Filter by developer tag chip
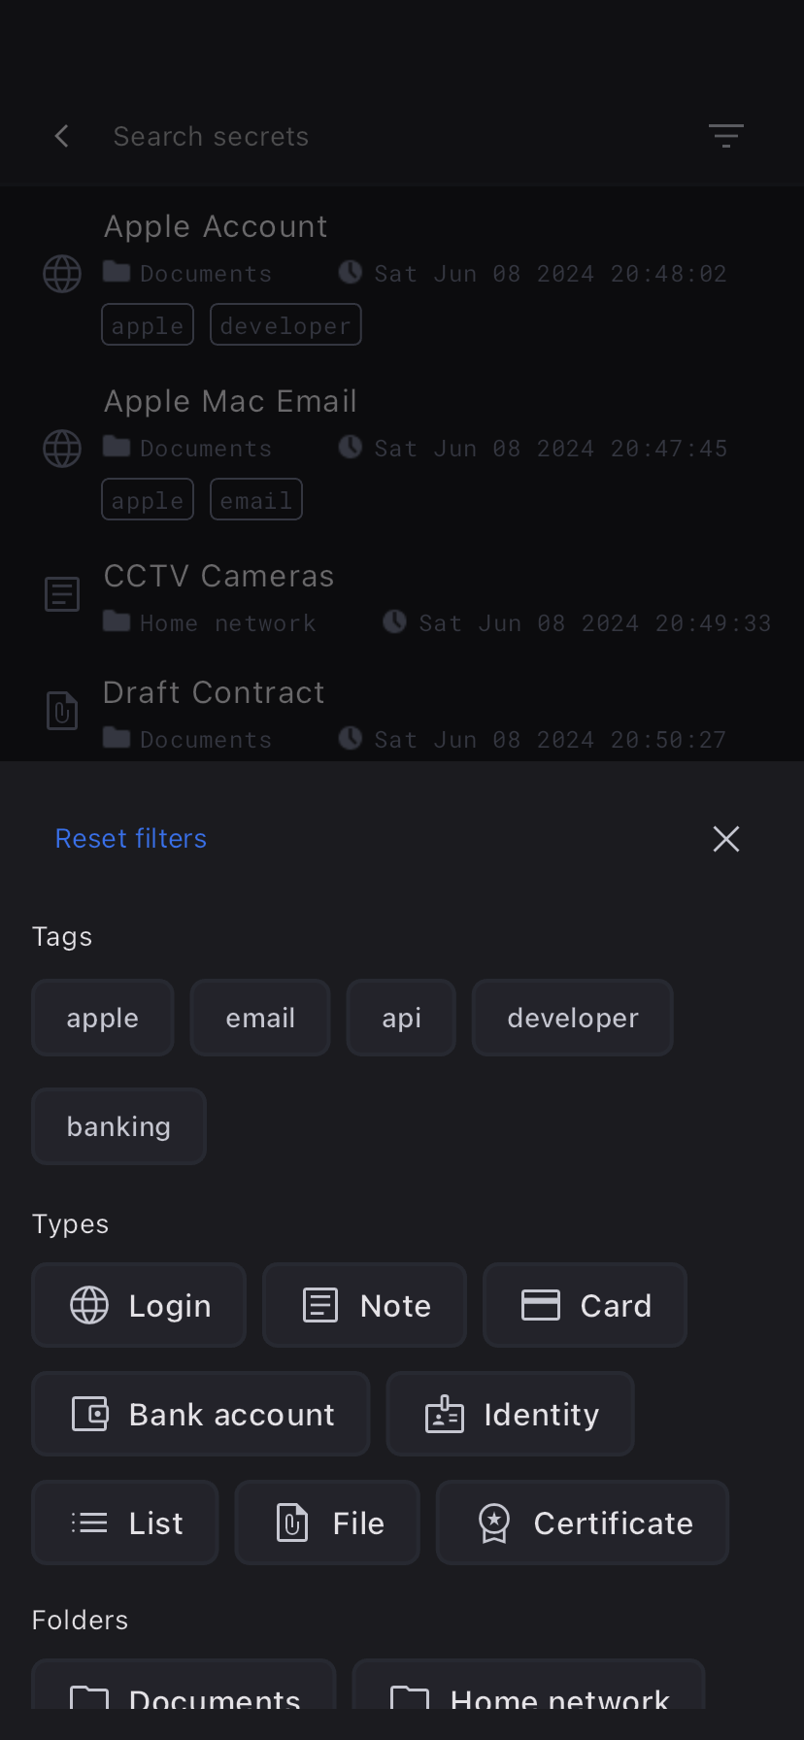Viewport: 804px width, 1740px height. pos(572,1018)
